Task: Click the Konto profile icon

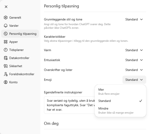Action: [6, 82]
